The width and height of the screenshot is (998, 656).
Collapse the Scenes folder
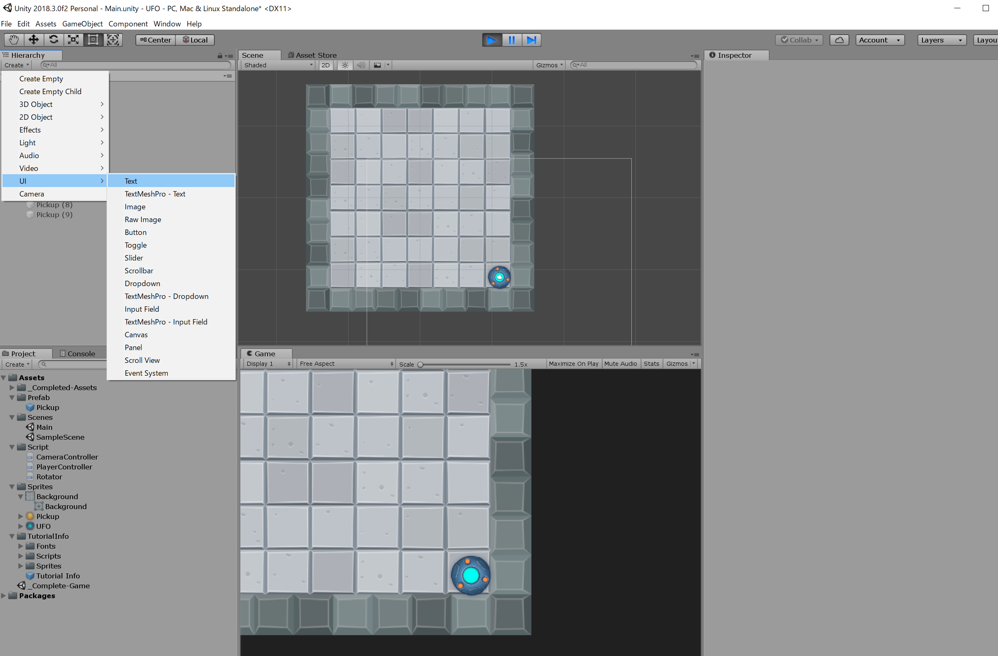(x=12, y=417)
